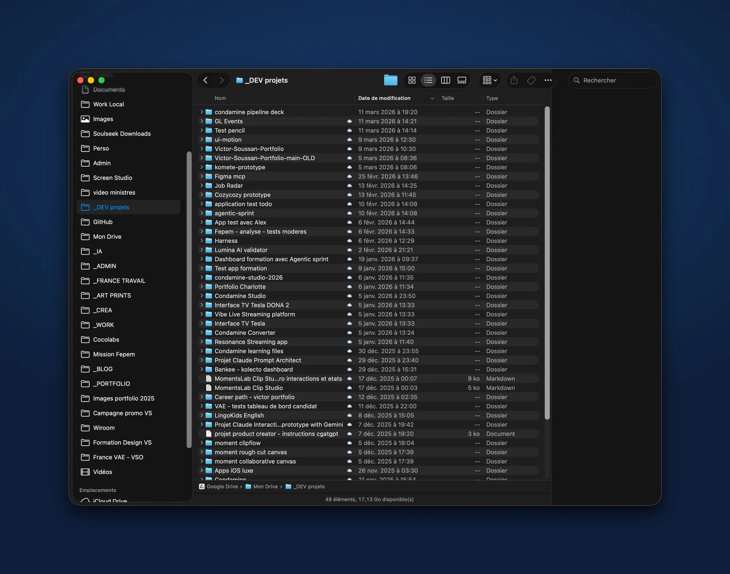Go back with the left chevron button

205,80
